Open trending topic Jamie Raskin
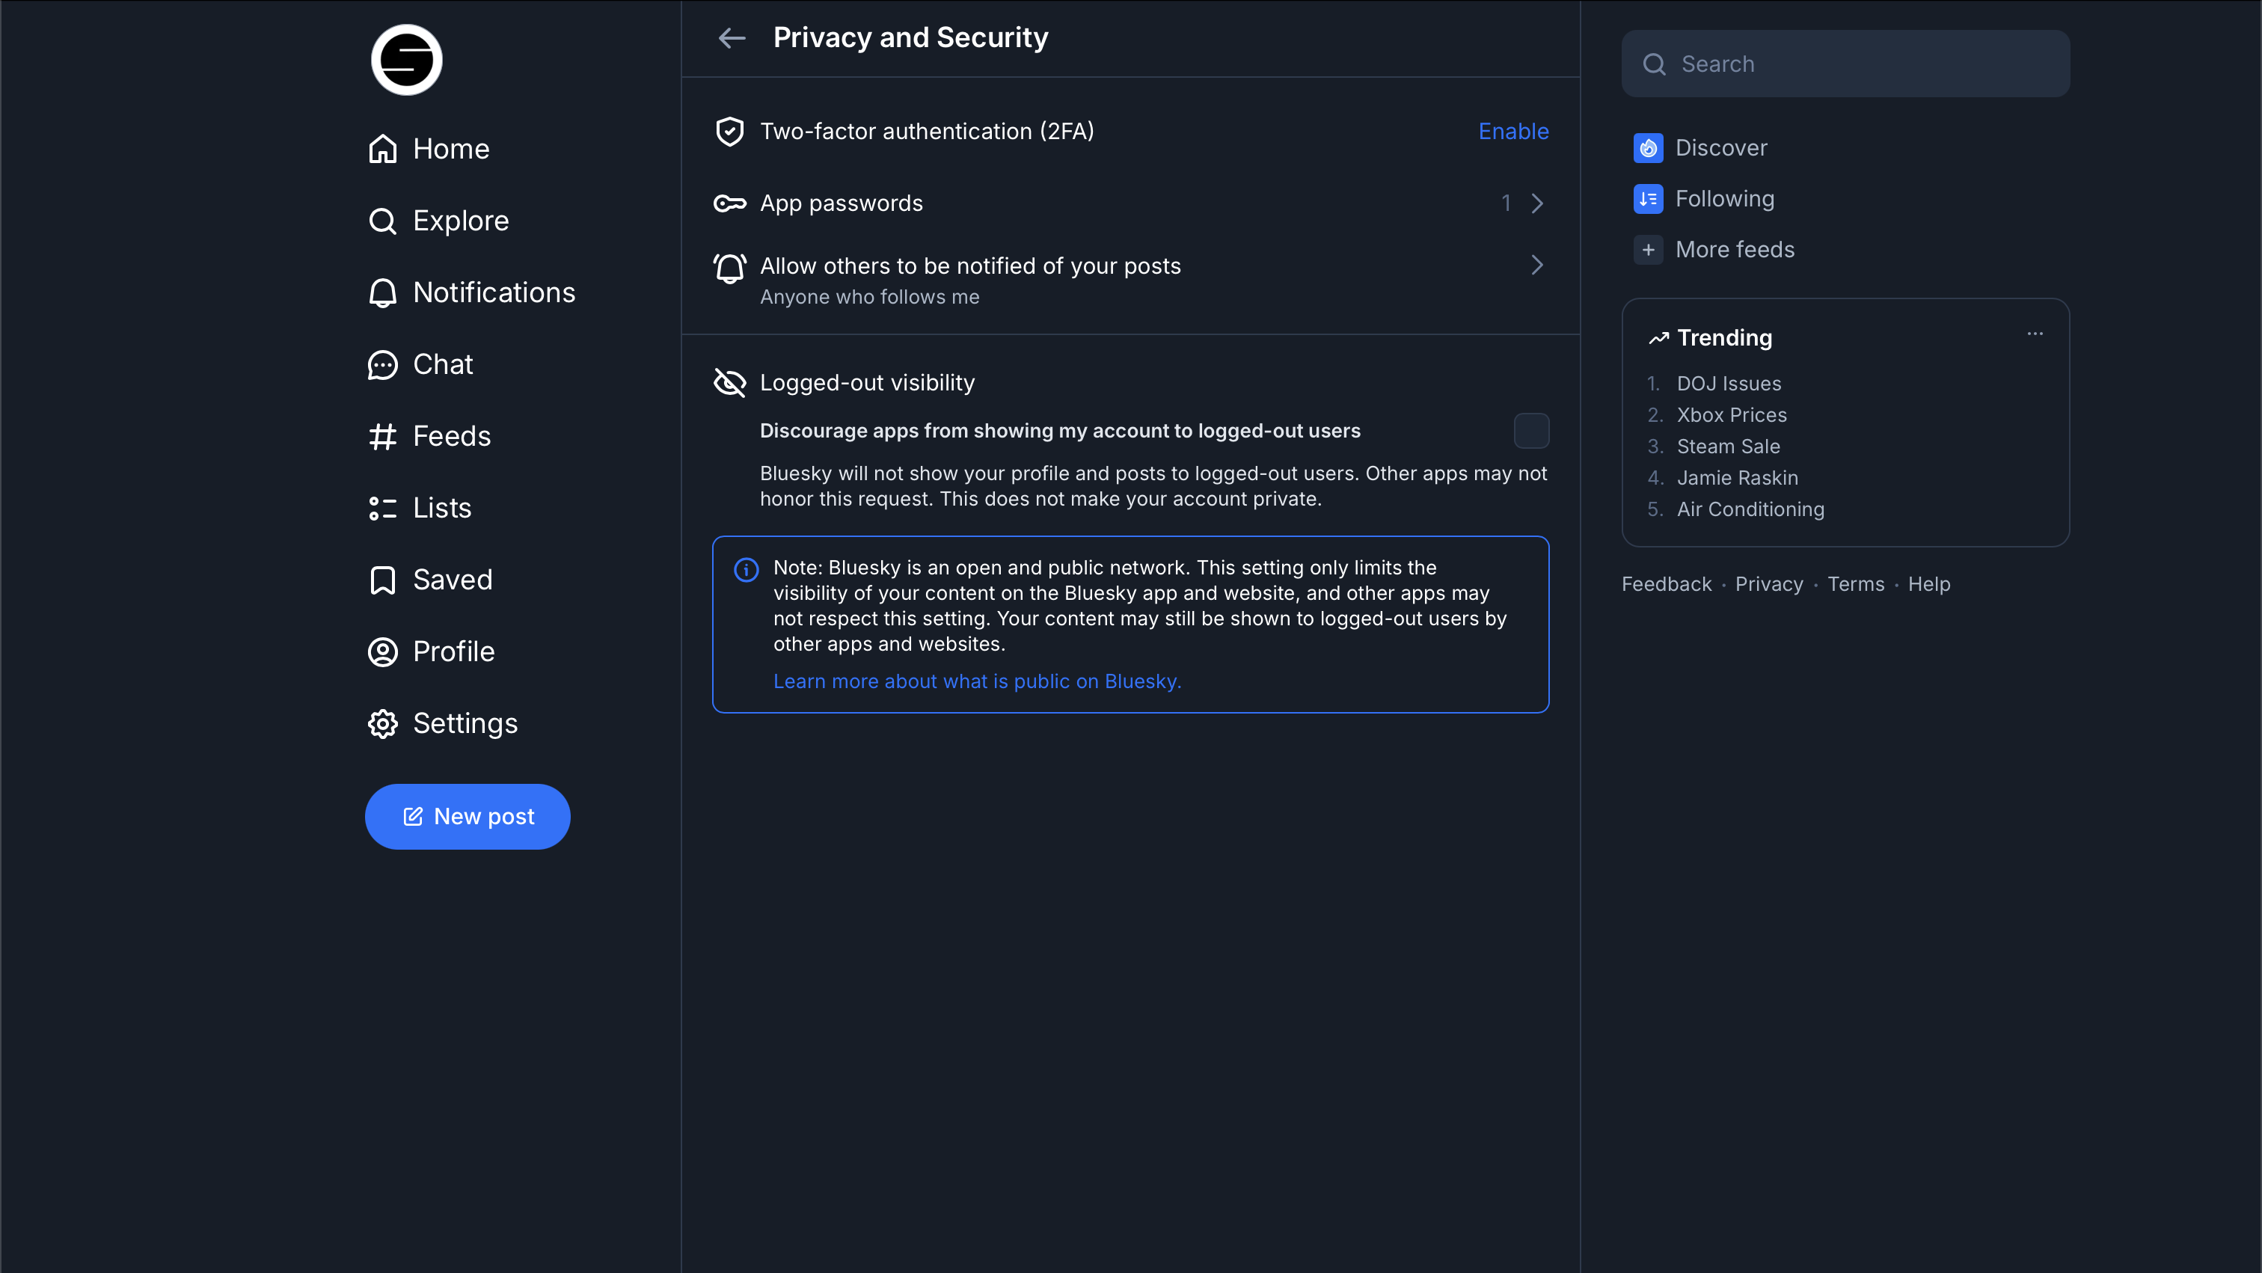Screen dimensions: 2262x1273 (1737, 479)
